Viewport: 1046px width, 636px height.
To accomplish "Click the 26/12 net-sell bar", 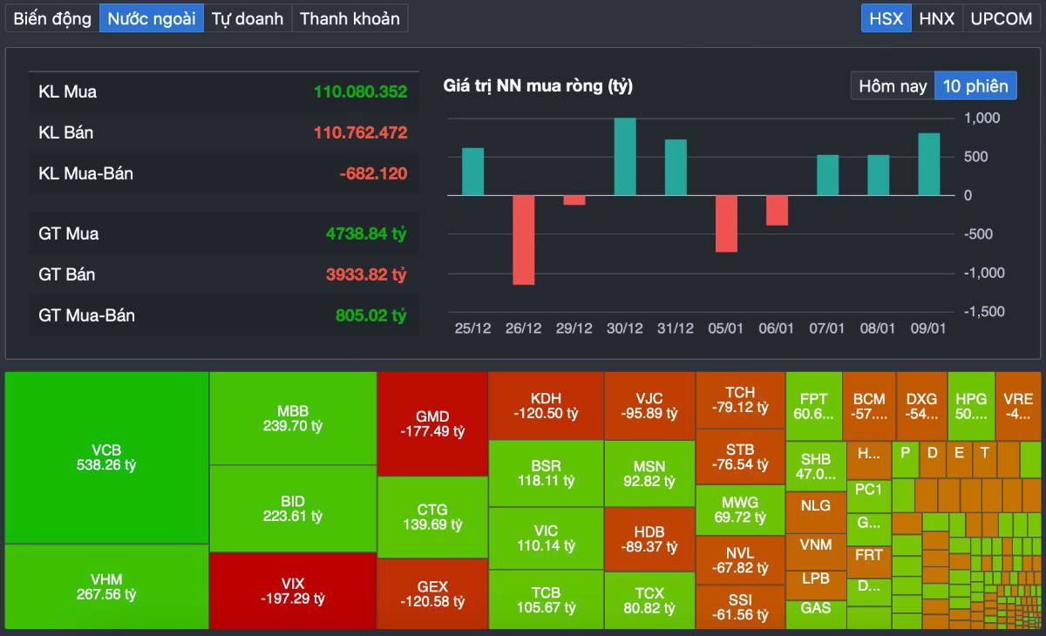I will click(x=523, y=240).
